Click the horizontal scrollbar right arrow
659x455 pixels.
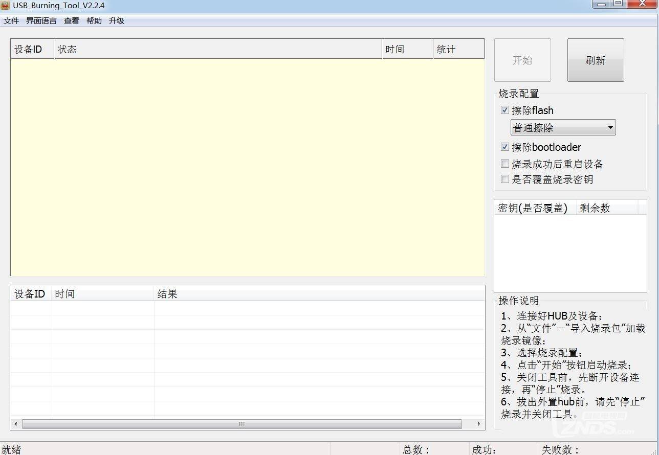pyautogui.click(x=479, y=424)
